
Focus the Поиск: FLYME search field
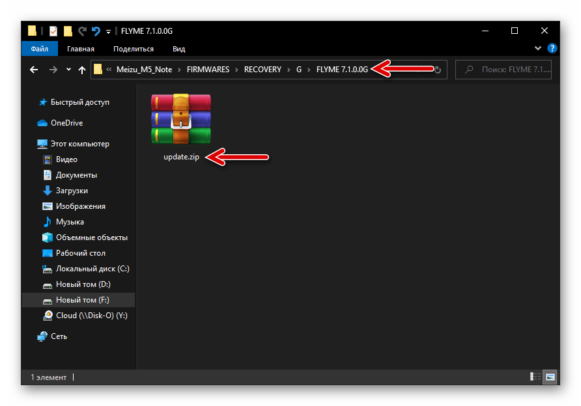503,70
